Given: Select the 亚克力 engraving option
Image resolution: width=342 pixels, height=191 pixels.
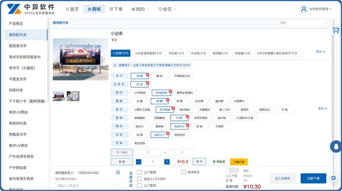Looking at the screenshot, I should coord(140,126).
